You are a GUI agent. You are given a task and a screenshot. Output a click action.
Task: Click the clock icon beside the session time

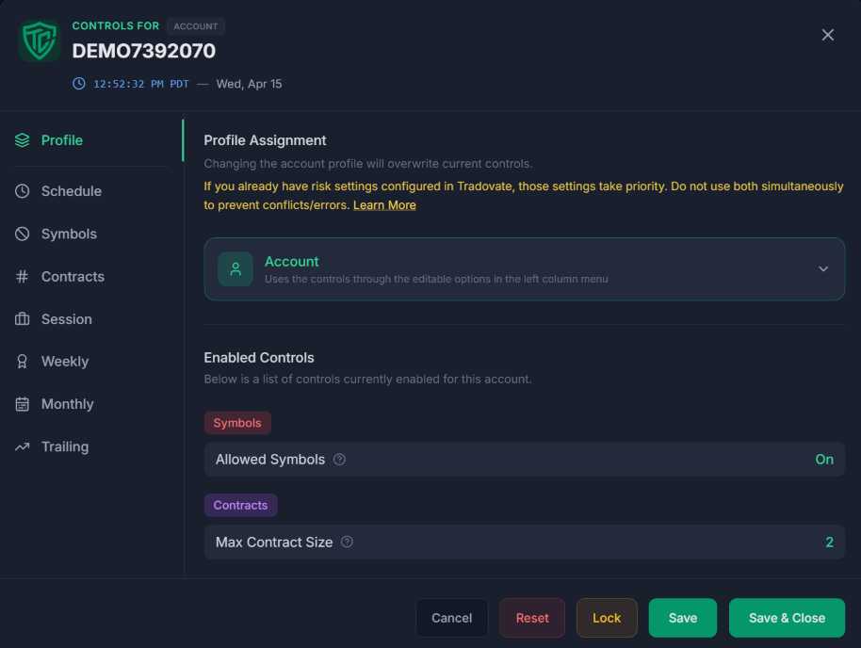78,84
